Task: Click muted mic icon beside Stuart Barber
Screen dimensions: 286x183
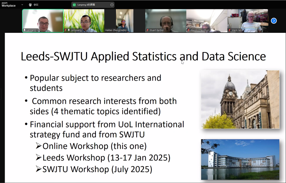Action: pyautogui.click(x=148, y=30)
